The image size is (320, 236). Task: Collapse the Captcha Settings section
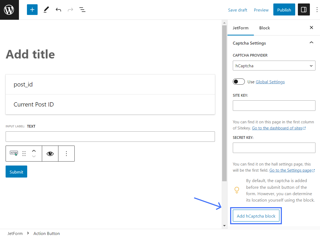tap(311, 42)
